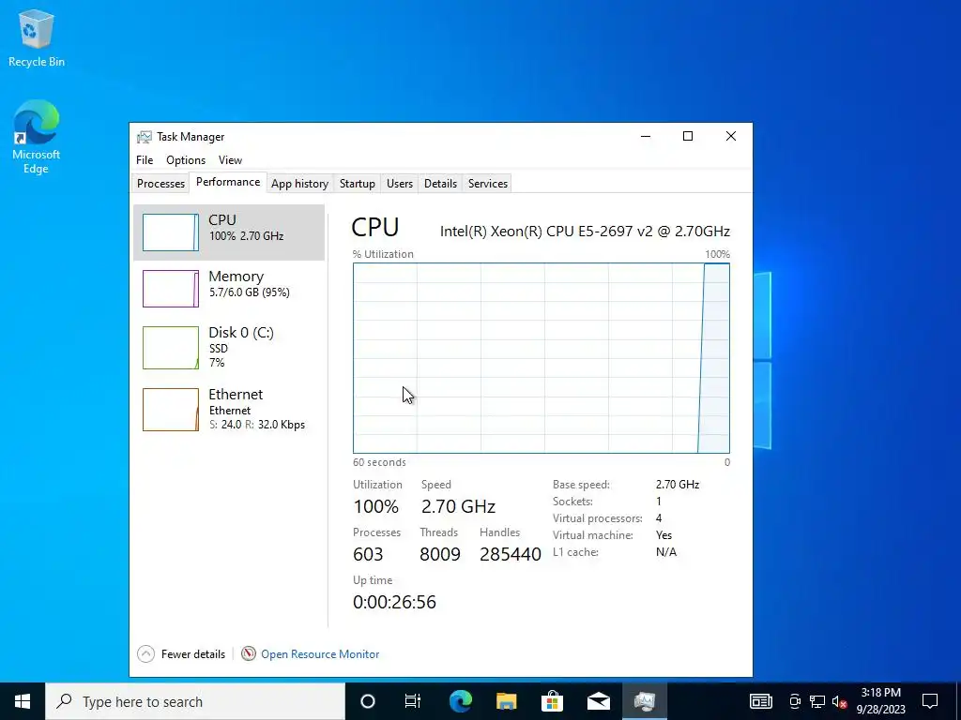
Task: Click the large CPU heading
Action: (x=375, y=227)
